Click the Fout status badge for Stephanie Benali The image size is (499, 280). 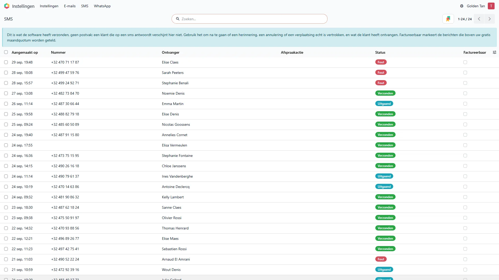(381, 83)
